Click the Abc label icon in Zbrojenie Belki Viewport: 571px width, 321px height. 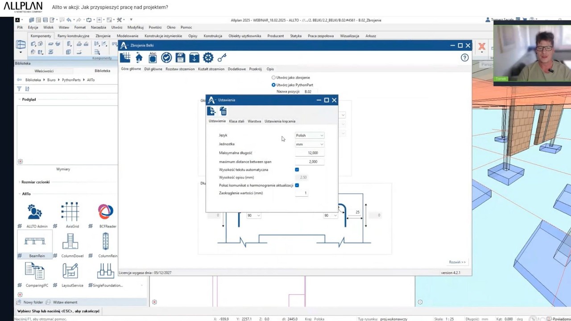coord(153,58)
